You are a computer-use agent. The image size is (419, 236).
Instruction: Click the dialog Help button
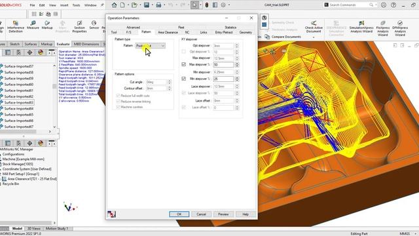pos(246,214)
